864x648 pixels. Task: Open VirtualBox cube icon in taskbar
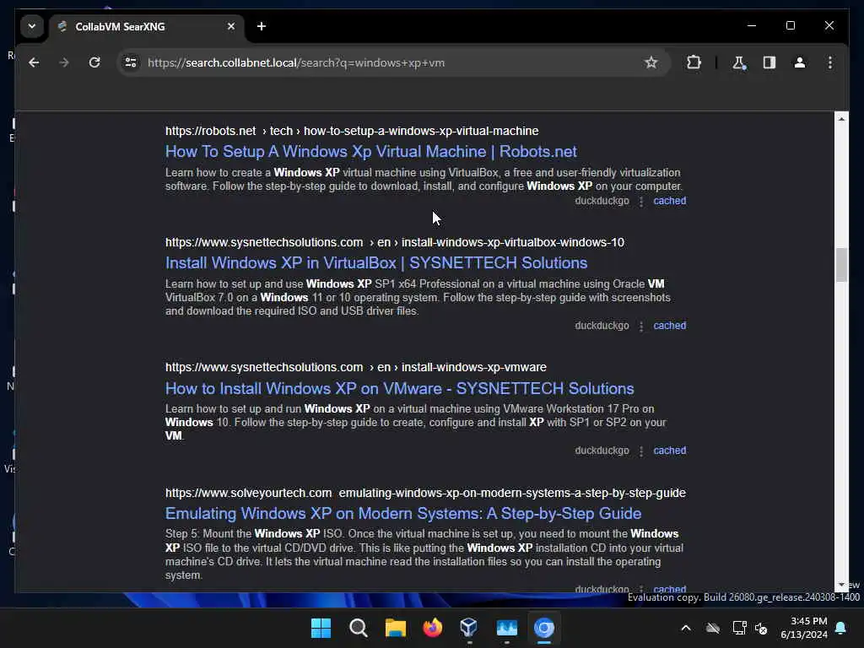click(x=469, y=628)
